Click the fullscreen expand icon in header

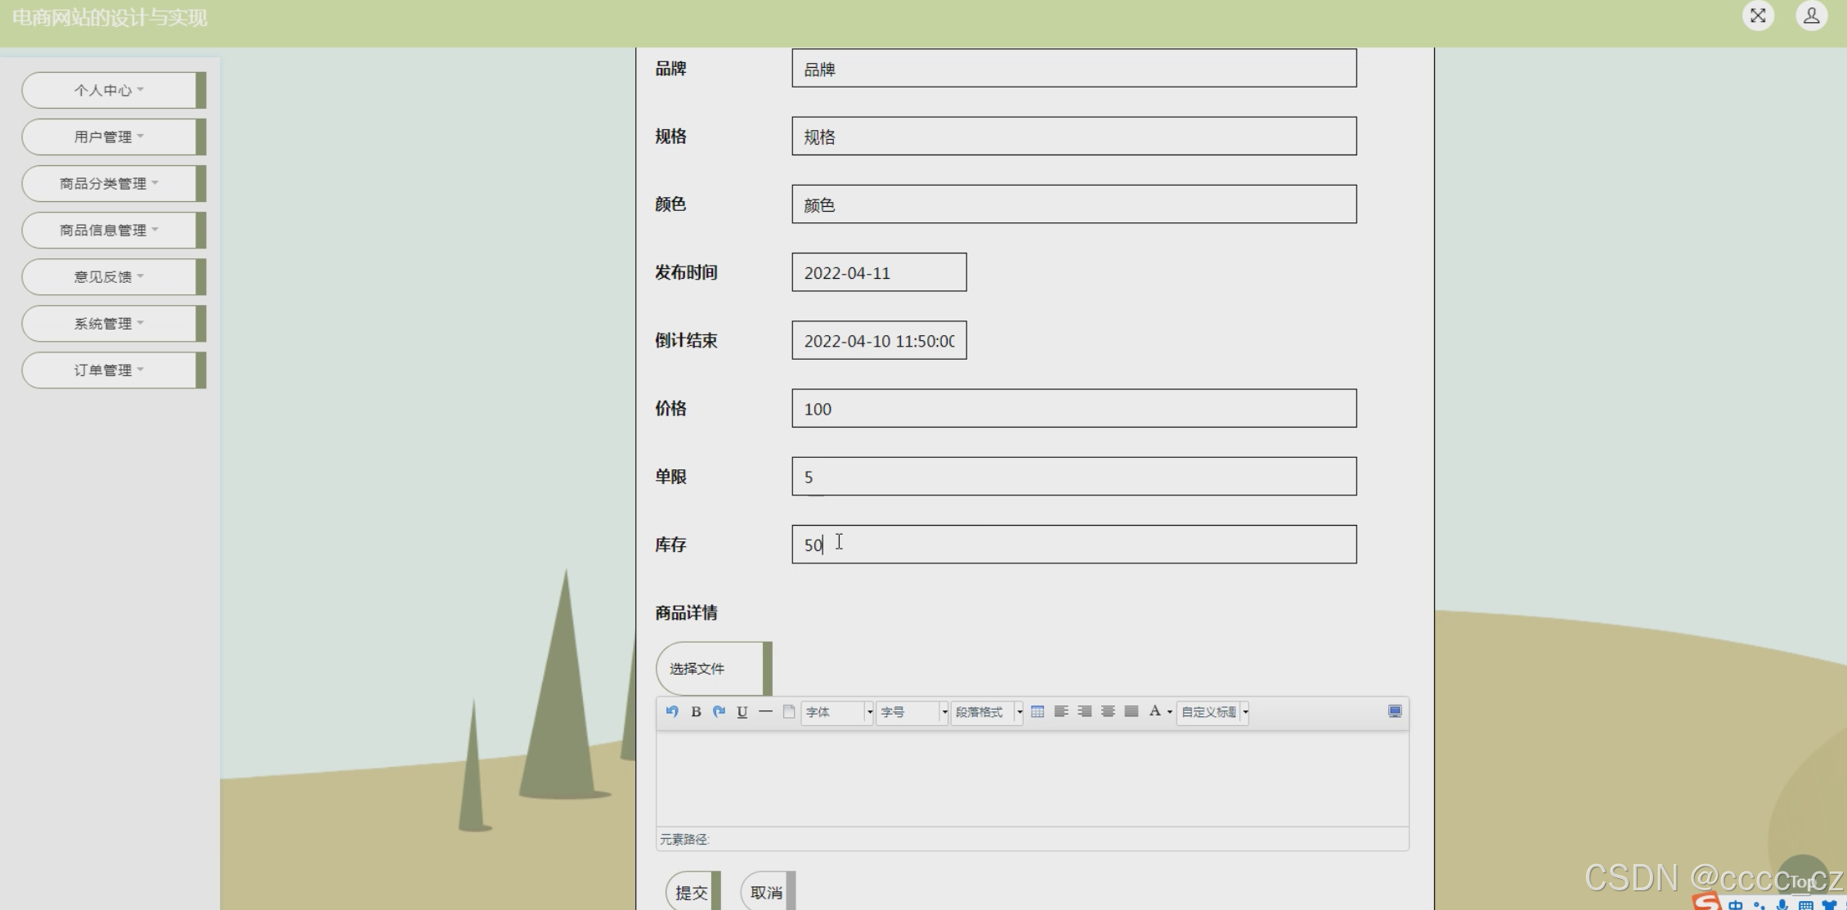(x=1758, y=16)
